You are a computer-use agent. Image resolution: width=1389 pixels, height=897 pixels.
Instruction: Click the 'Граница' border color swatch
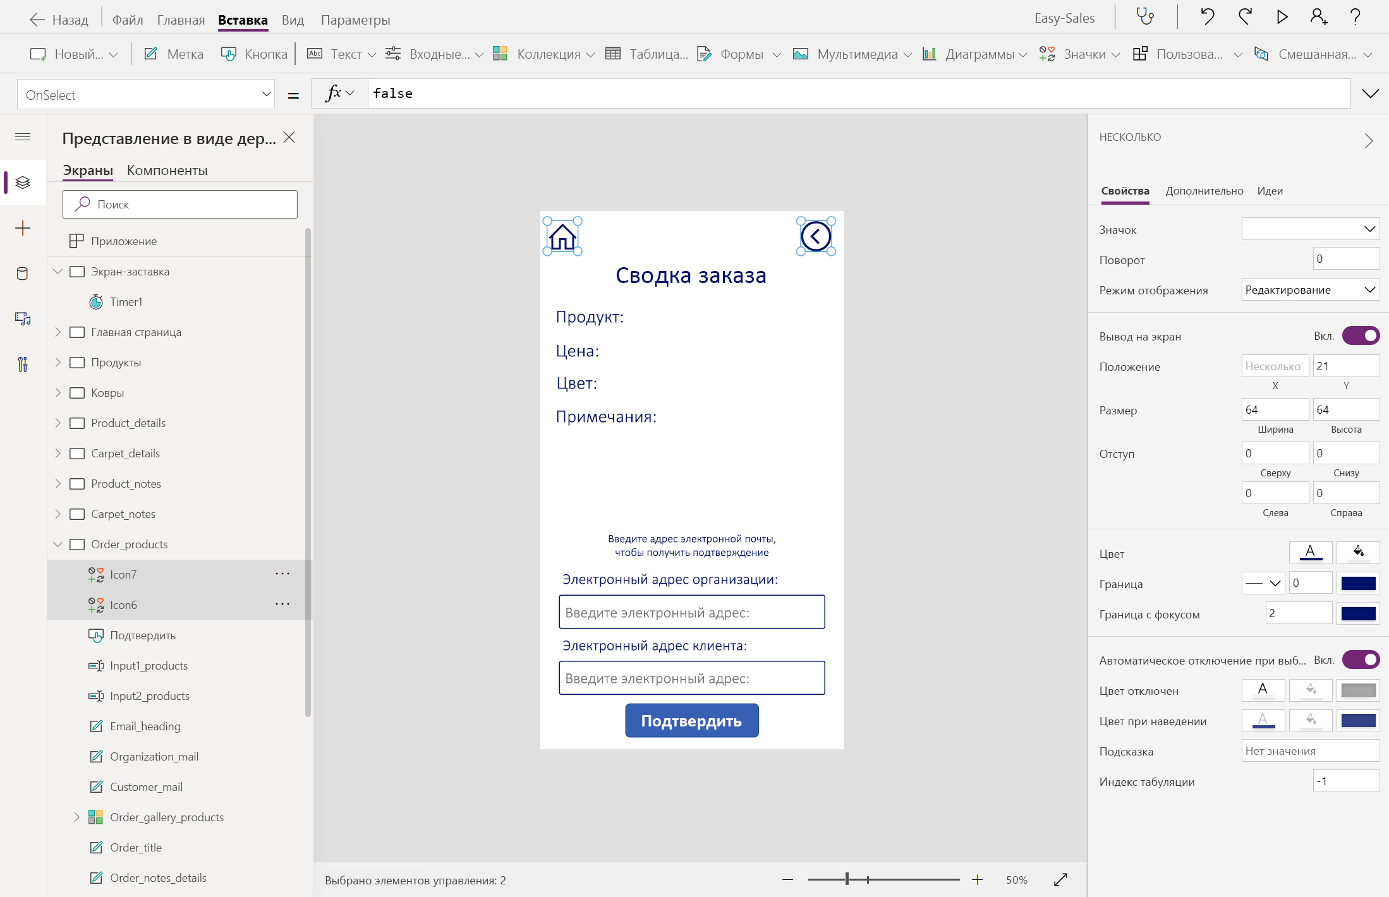coord(1358,583)
